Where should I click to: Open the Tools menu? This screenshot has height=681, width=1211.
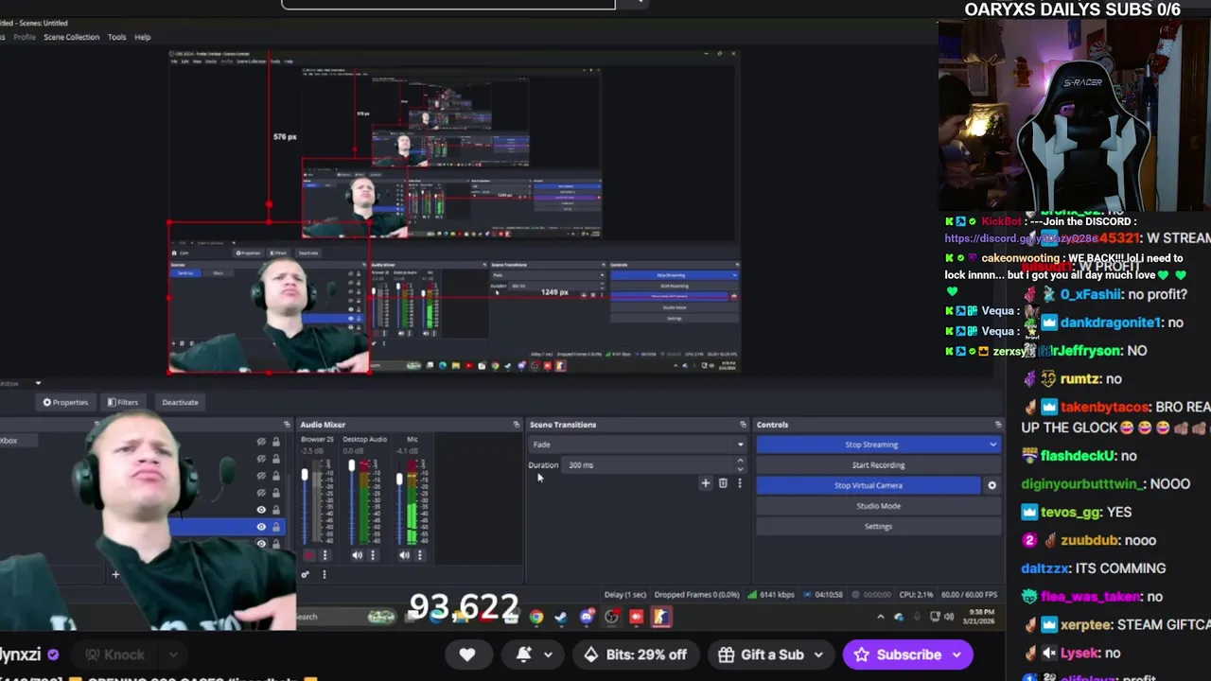[x=116, y=37]
